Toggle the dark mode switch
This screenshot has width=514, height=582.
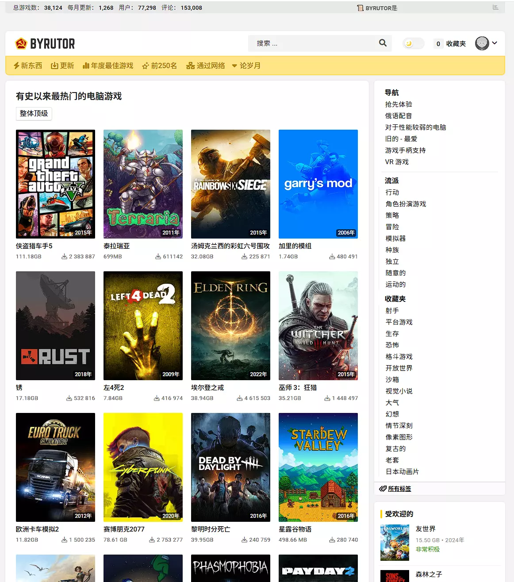(413, 43)
